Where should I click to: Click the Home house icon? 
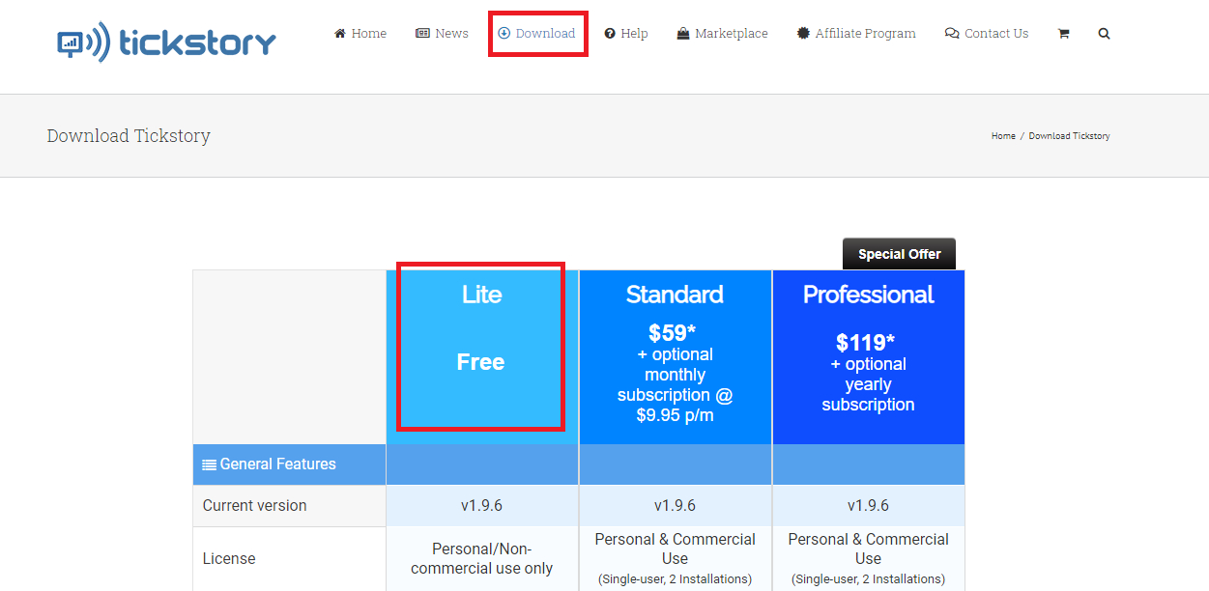[340, 34]
